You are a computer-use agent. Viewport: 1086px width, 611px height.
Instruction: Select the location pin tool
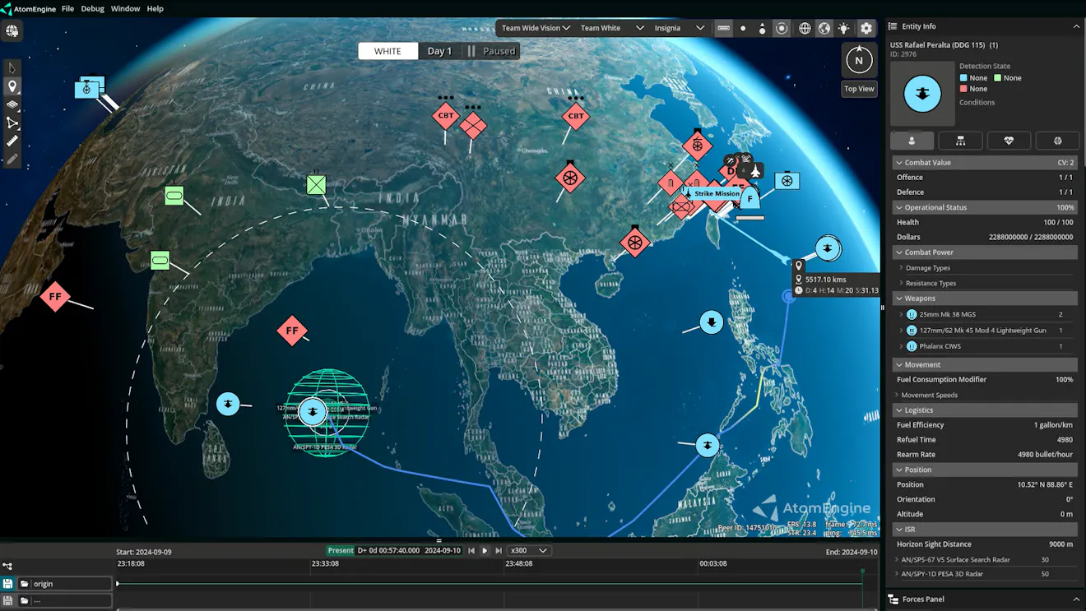point(12,86)
